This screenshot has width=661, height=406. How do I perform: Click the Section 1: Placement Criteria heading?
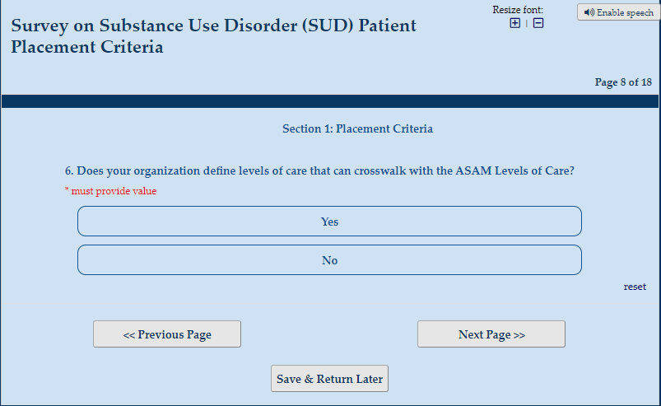[357, 128]
